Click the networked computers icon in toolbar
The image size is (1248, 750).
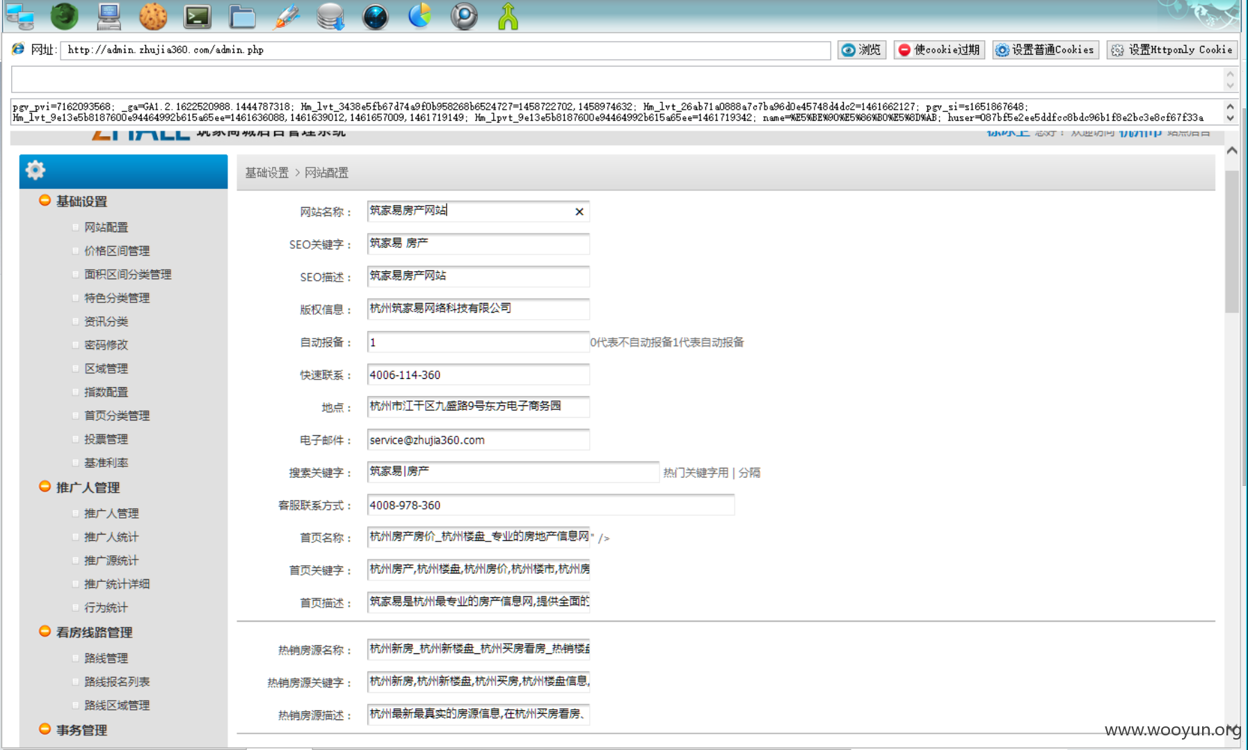tap(20, 16)
